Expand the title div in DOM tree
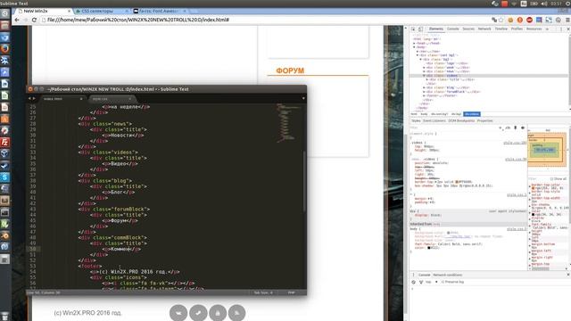571x321 pixels. (x=427, y=79)
